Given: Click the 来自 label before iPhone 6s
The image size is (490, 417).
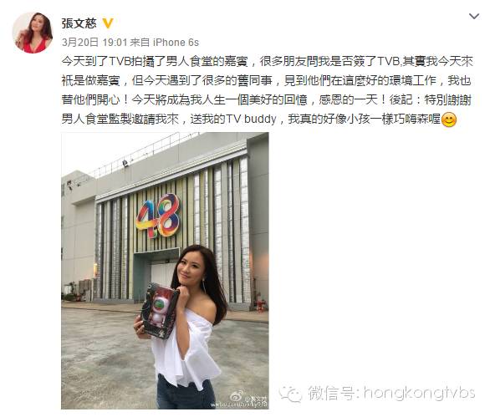Looking at the screenshot, I should (140, 42).
